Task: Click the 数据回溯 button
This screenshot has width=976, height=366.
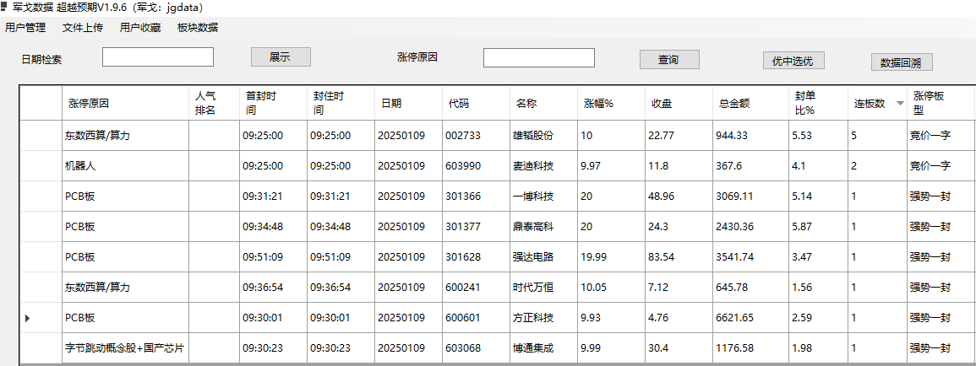Action: 902,62
